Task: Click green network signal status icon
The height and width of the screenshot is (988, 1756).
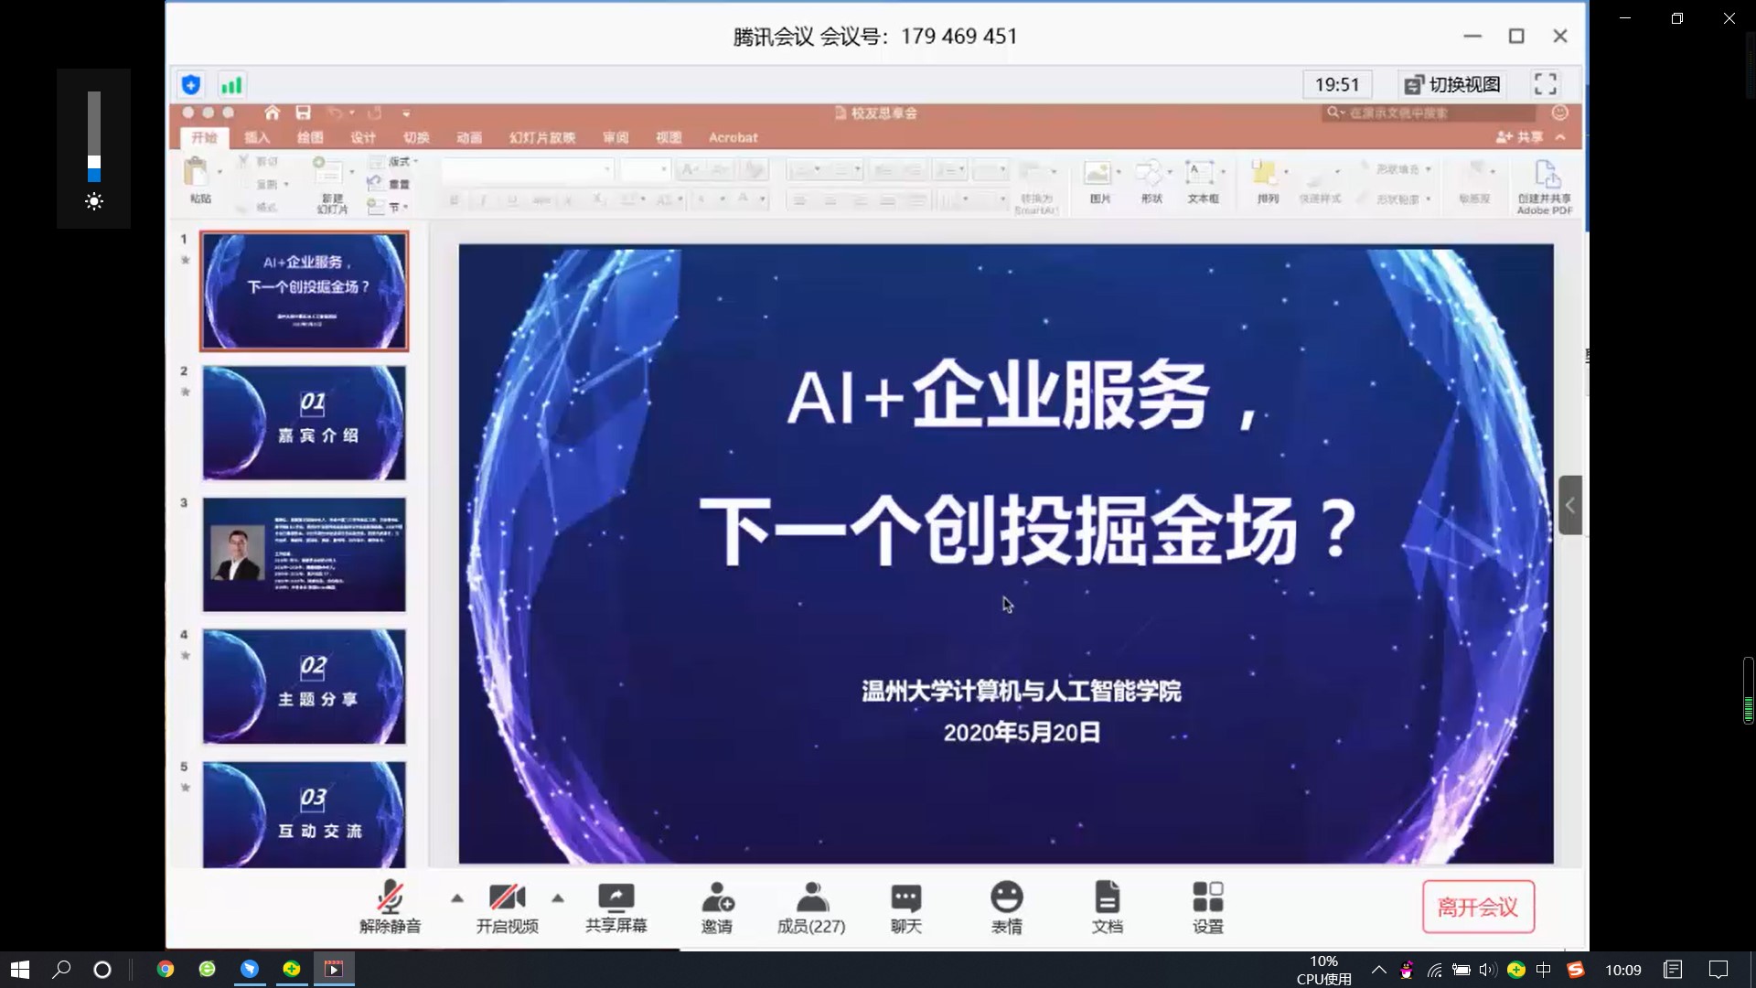Action: click(231, 85)
